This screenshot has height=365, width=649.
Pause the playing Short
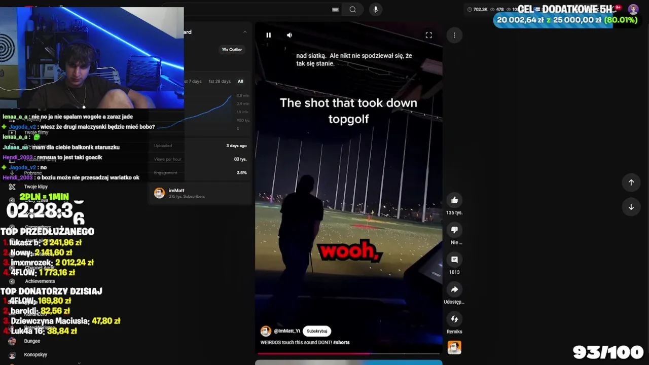pos(268,35)
